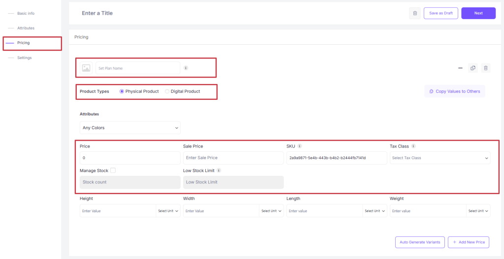Click the plan image placeholder icon
The image size is (504, 259).
click(x=86, y=68)
